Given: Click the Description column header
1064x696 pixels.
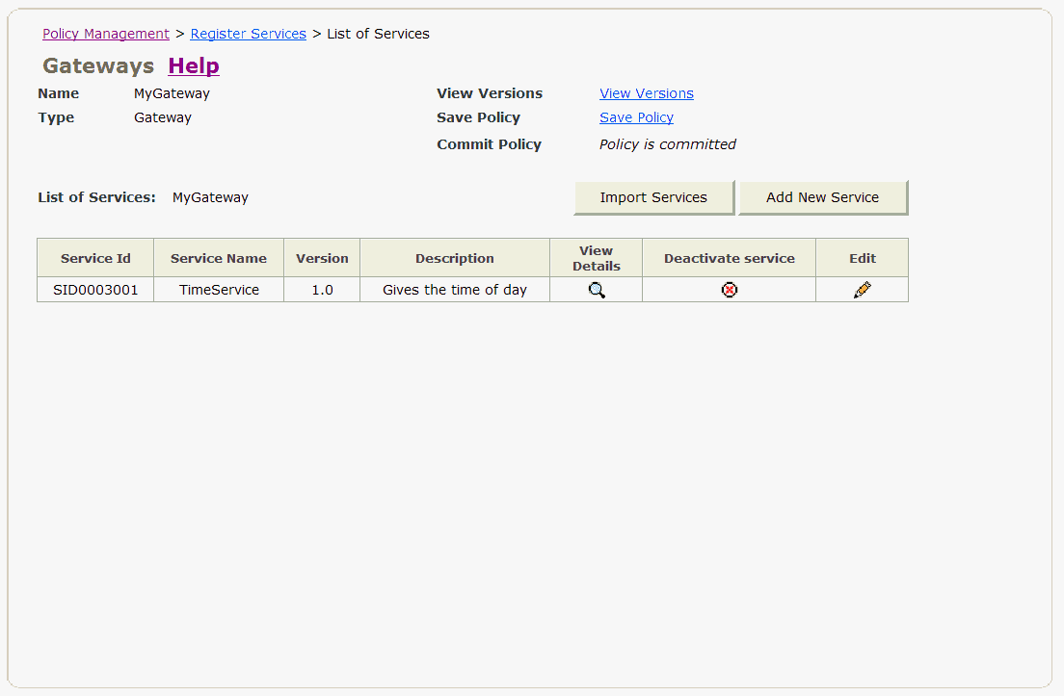Looking at the screenshot, I should click(455, 258).
